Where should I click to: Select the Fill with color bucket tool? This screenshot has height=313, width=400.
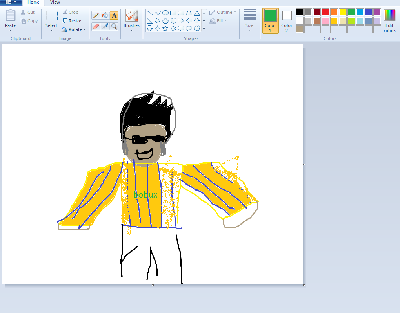click(x=105, y=16)
